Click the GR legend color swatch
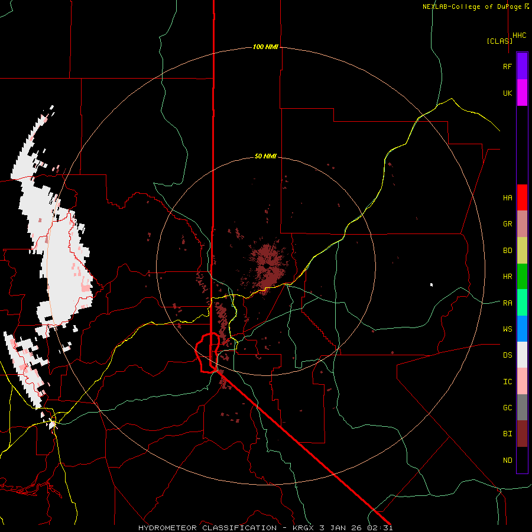 (x=522, y=224)
